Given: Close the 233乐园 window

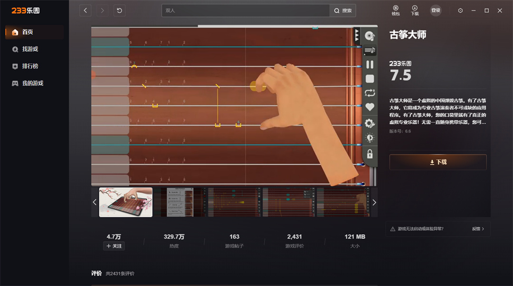Looking at the screenshot, I should (500, 10).
